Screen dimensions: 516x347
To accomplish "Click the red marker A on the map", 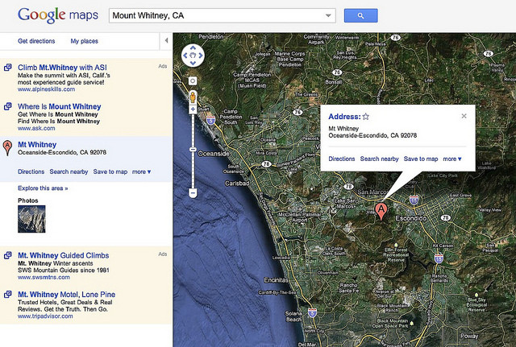I will (381, 211).
